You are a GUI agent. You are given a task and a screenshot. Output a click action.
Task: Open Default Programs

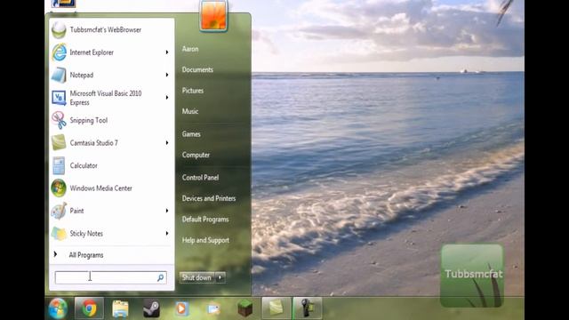click(x=205, y=220)
